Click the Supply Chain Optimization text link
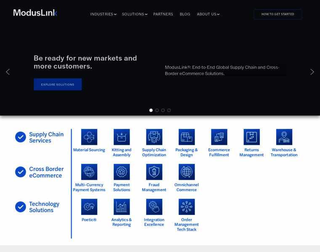Screen dimensions: 320x252 tap(154, 152)
